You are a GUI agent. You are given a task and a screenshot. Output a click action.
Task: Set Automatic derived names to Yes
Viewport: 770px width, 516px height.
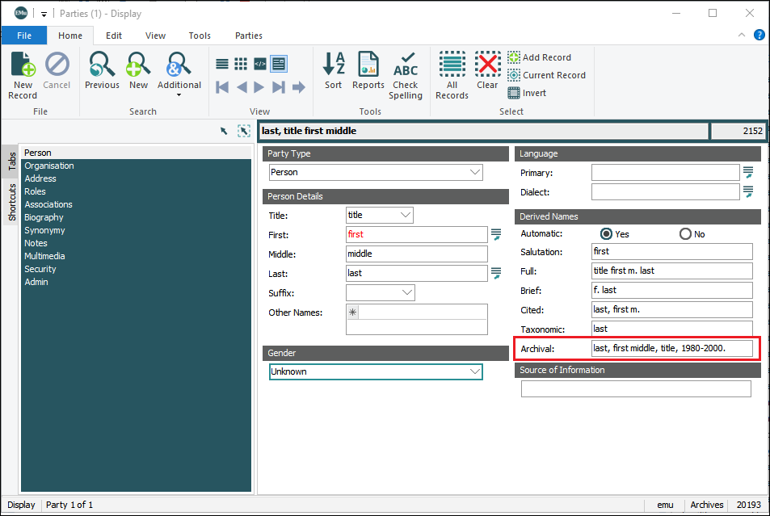click(x=606, y=234)
